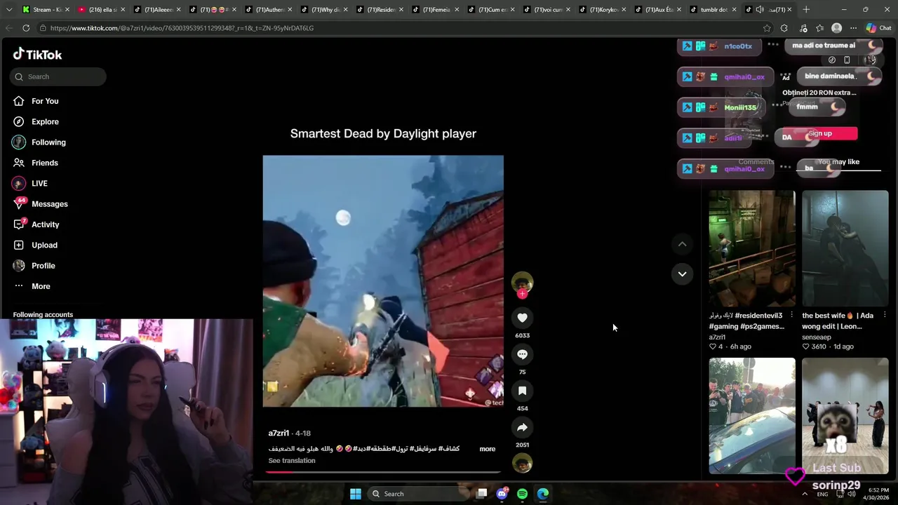Click the '2051' share count
898x505 pixels.
coord(522,445)
